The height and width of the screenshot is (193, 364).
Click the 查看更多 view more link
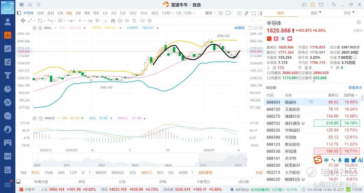(355, 88)
